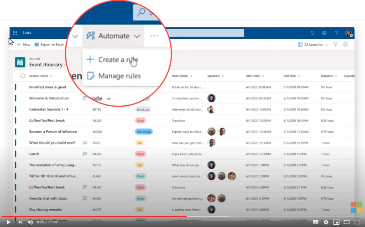Click the Event itinerary calendar icon
The image size is (365, 227).
[x=20, y=62]
